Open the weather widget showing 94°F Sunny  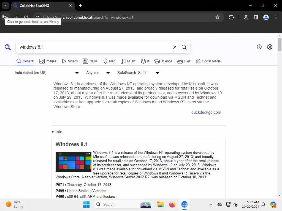(14, 204)
